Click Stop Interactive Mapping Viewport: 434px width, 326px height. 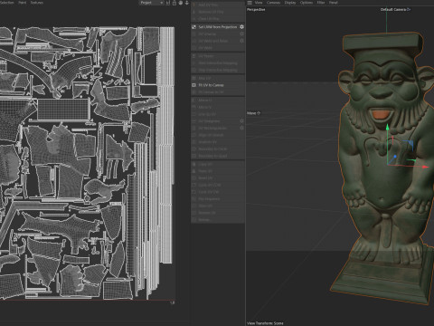tap(218, 70)
